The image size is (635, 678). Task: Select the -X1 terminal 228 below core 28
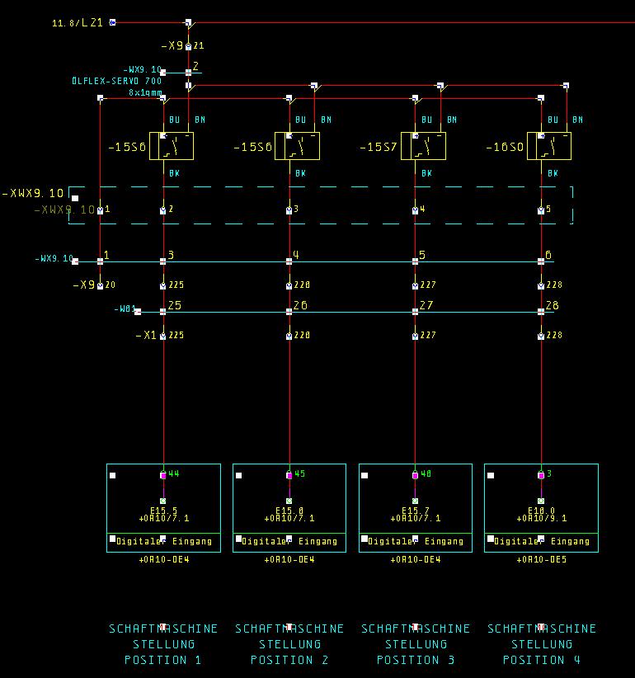pos(541,337)
